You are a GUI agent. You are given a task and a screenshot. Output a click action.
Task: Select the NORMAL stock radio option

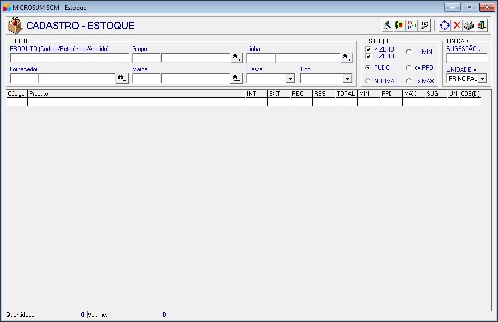(368, 81)
